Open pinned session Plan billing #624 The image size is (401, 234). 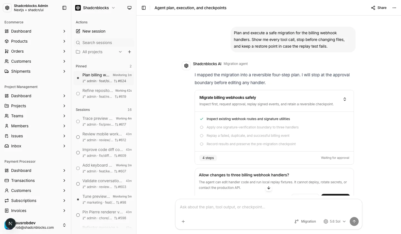[104, 78]
